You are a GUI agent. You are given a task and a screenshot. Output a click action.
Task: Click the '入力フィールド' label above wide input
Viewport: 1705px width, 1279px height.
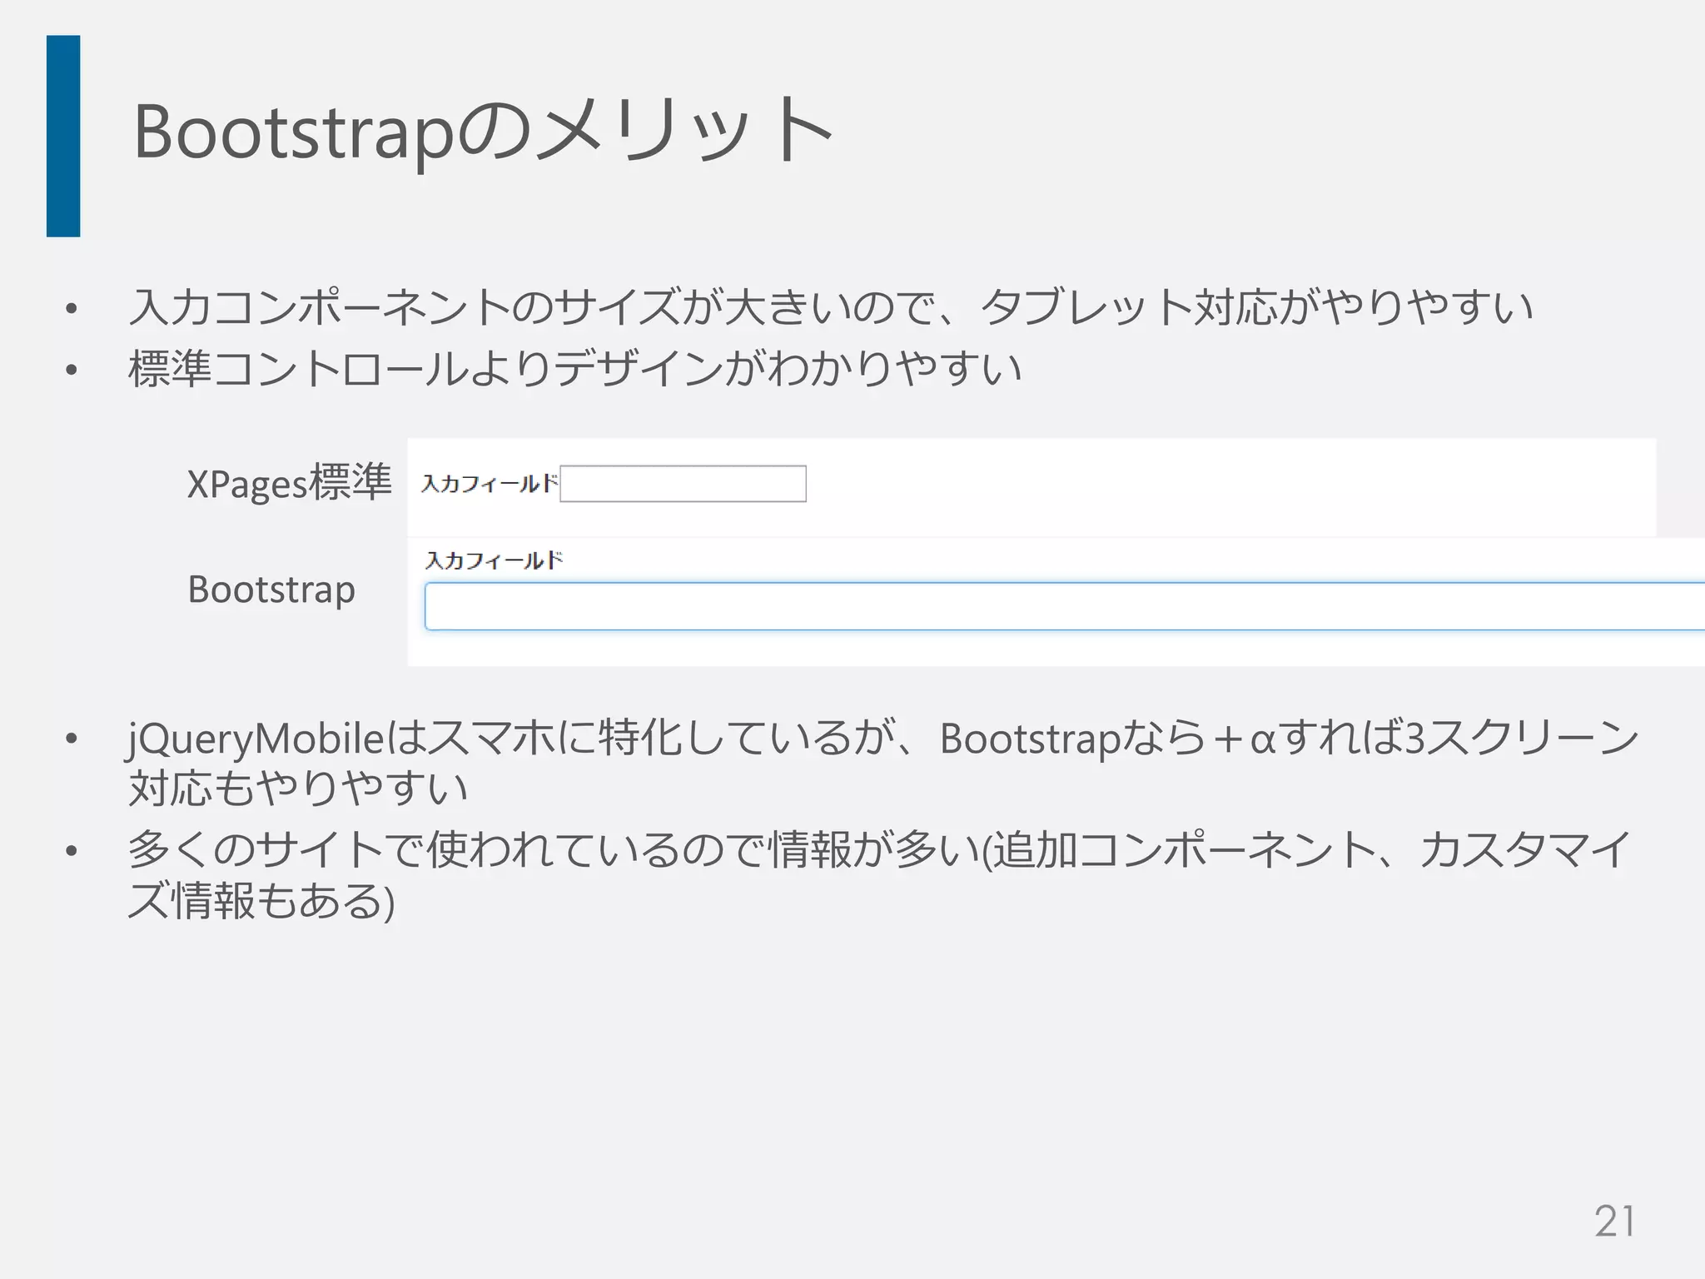pos(495,560)
